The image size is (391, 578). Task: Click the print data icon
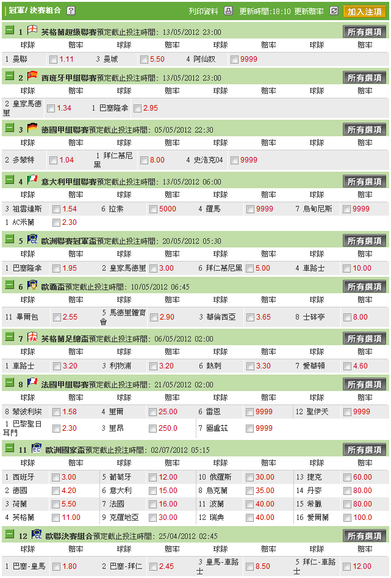point(228,10)
